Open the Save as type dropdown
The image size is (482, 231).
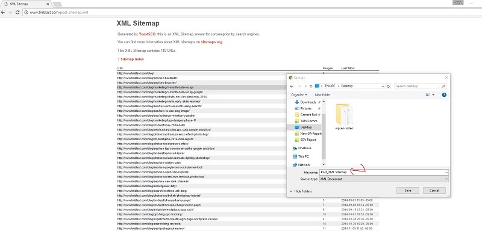click(384, 179)
